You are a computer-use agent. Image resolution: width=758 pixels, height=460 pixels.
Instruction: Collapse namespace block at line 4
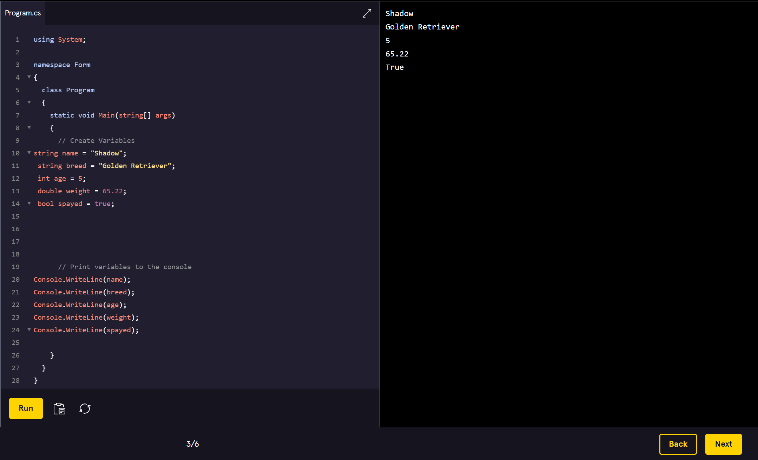[29, 77]
